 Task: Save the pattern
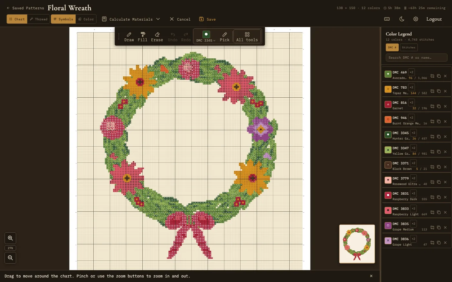(207, 19)
